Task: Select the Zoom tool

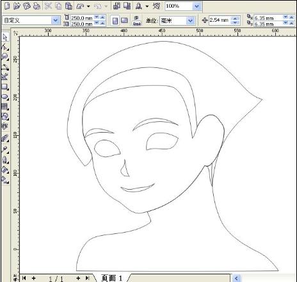Action: coord(5,57)
